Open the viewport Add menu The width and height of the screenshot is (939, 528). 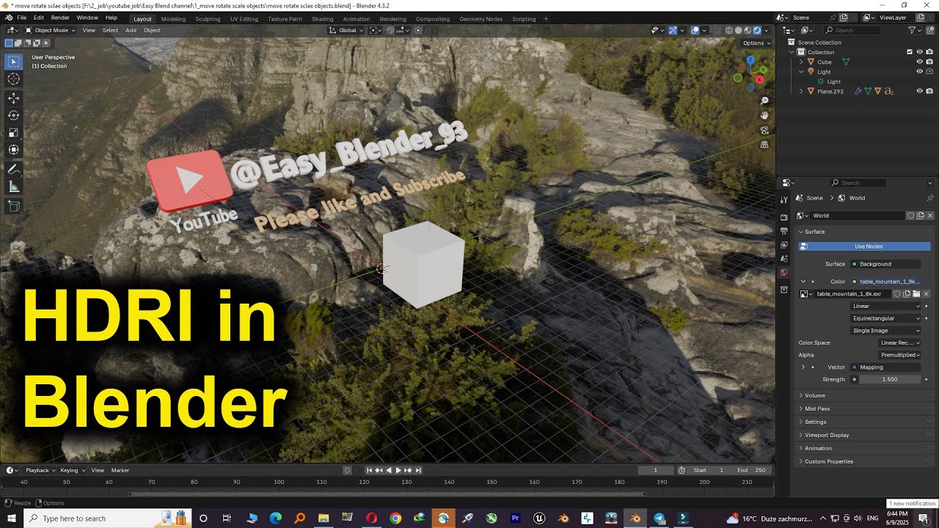(x=131, y=30)
